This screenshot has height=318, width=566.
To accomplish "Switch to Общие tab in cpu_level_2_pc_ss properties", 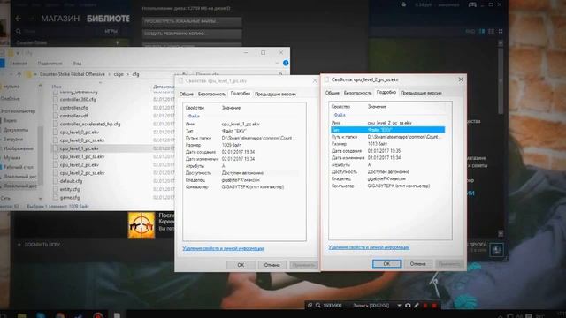I will [x=333, y=93].
